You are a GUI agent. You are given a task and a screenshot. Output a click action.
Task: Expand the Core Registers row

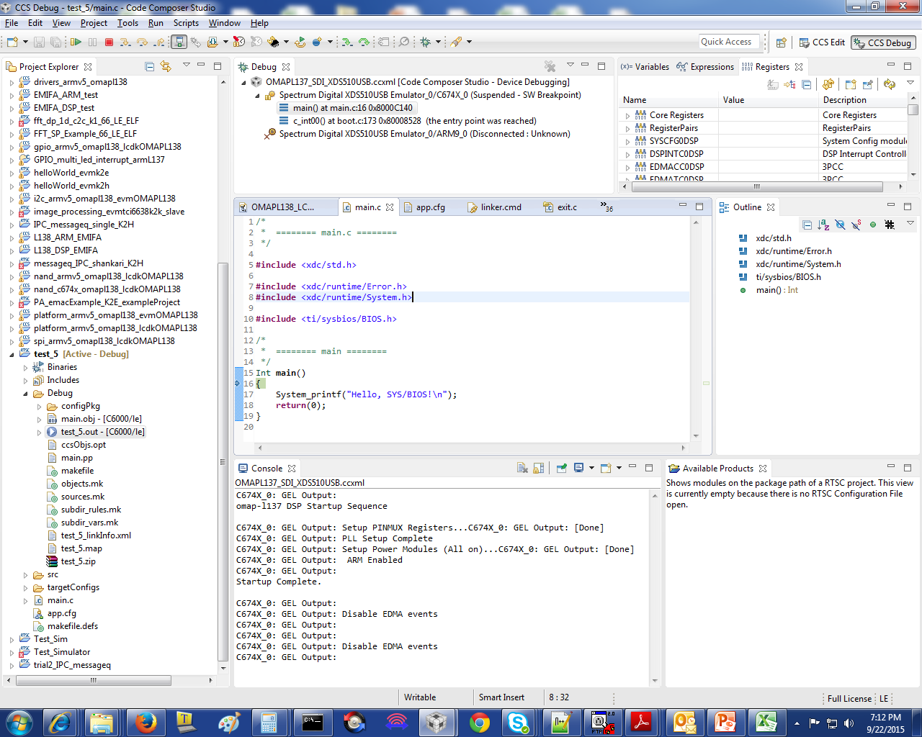[x=628, y=115]
